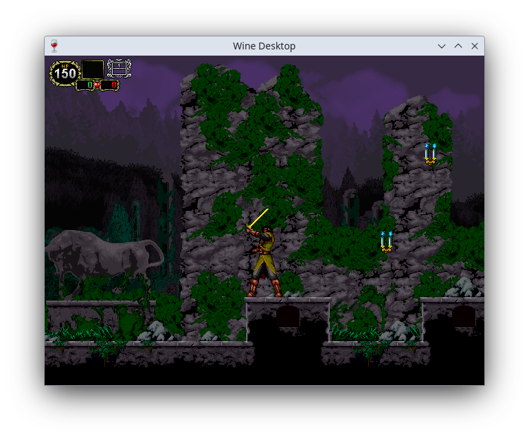
Task: Click the red heart gem in HUD
Action: click(x=97, y=85)
